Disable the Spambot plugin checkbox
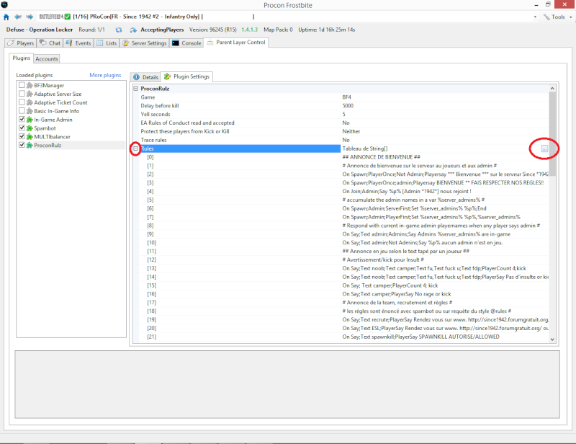 pos(22,128)
